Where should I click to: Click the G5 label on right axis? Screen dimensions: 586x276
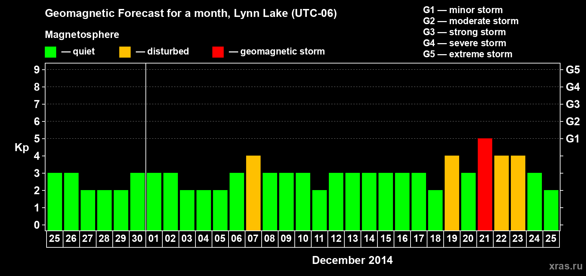pyautogui.click(x=573, y=70)
